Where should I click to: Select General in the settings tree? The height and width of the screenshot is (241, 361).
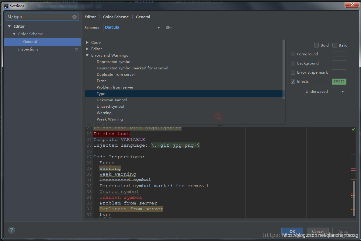point(42,42)
